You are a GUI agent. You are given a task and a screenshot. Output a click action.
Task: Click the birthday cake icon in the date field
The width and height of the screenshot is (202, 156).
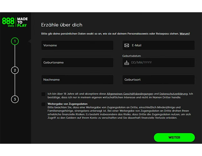pyautogui.click(x=127, y=62)
